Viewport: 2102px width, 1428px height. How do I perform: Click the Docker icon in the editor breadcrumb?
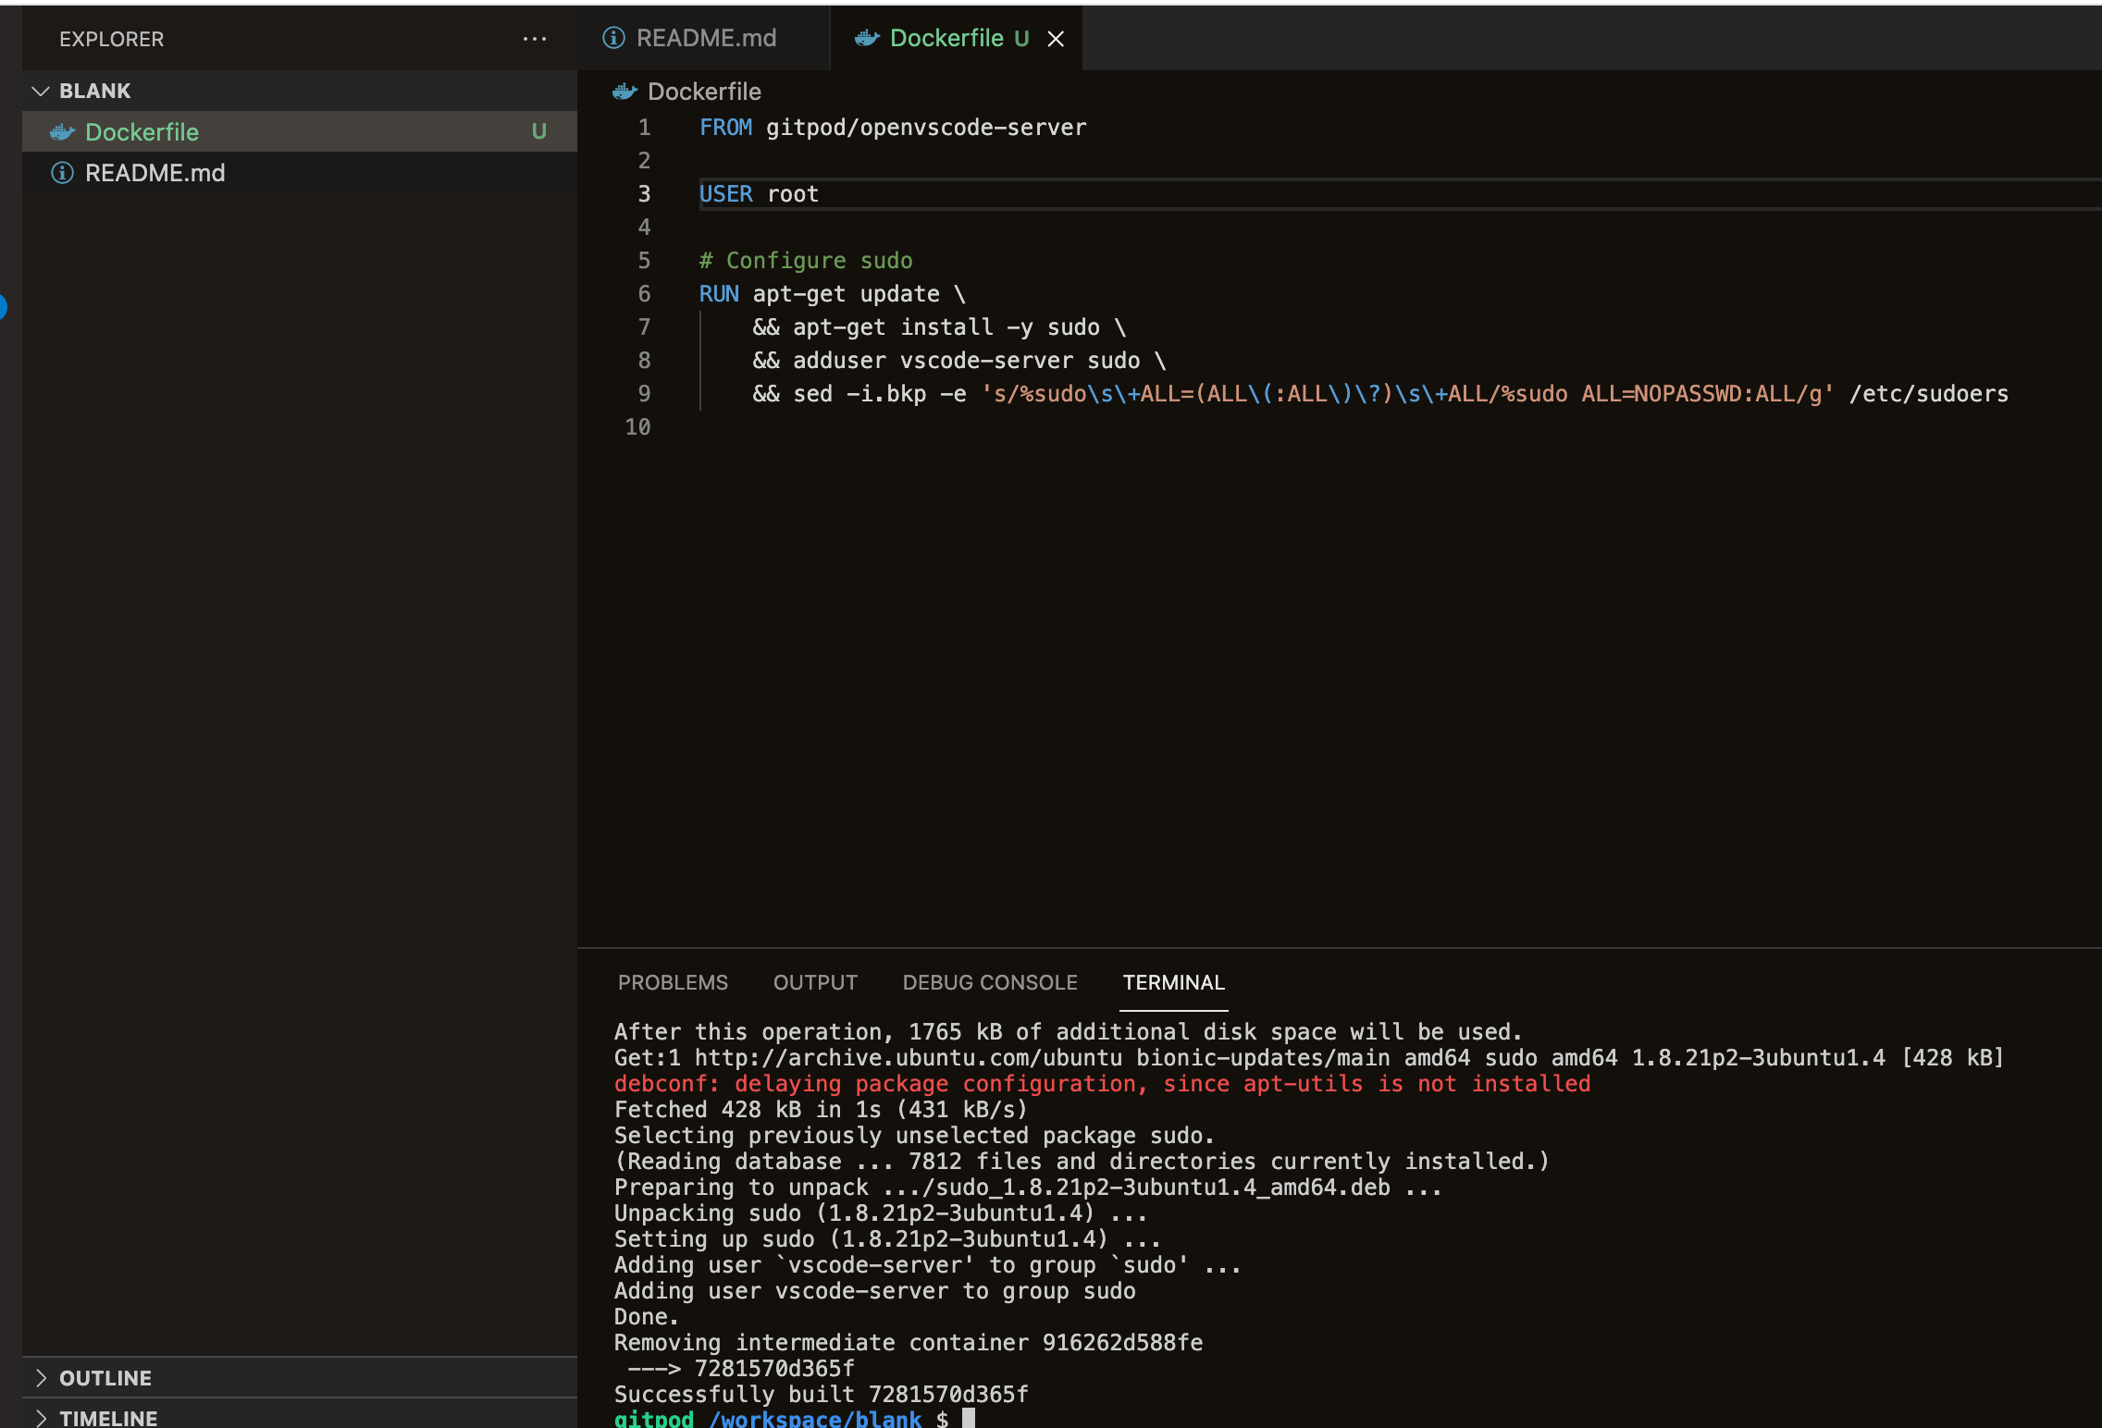(x=625, y=92)
